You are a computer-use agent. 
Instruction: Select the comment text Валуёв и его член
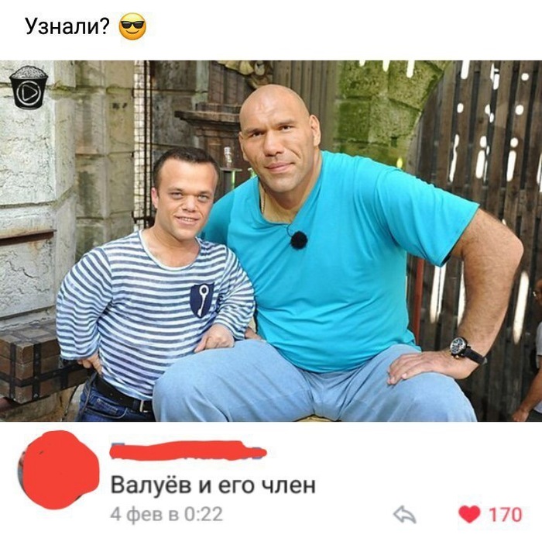(213, 485)
